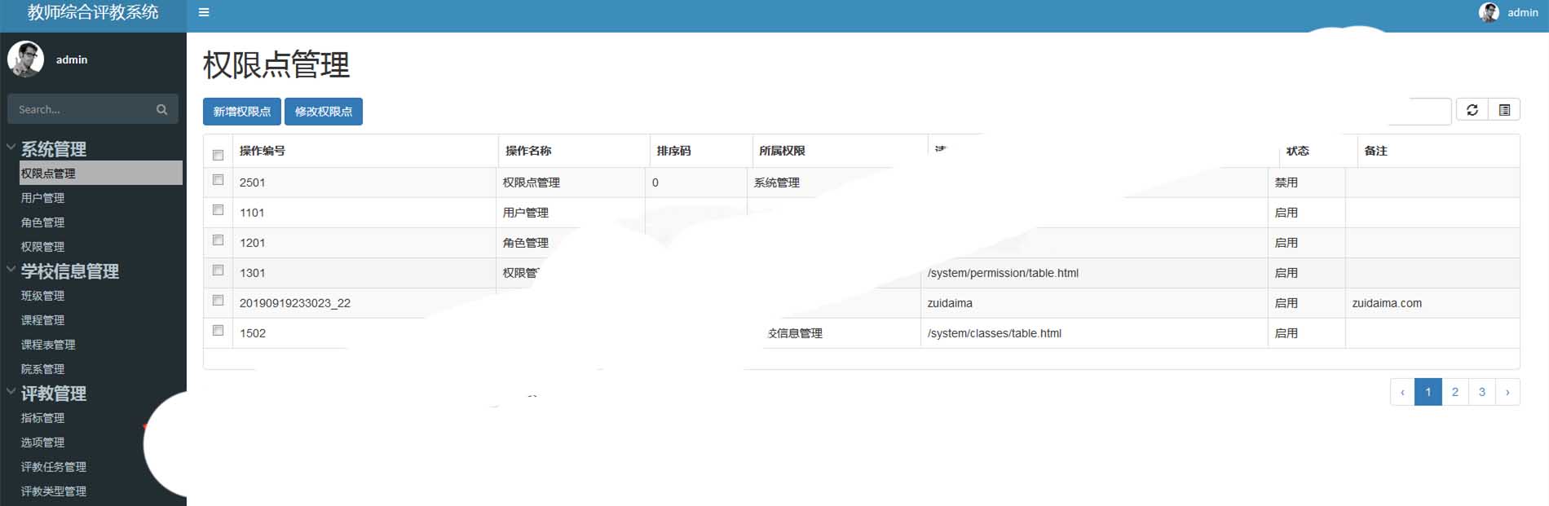Go to next page arrow in pagination
The width and height of the screenshot is (1549, 506).
coord(1507,392)
